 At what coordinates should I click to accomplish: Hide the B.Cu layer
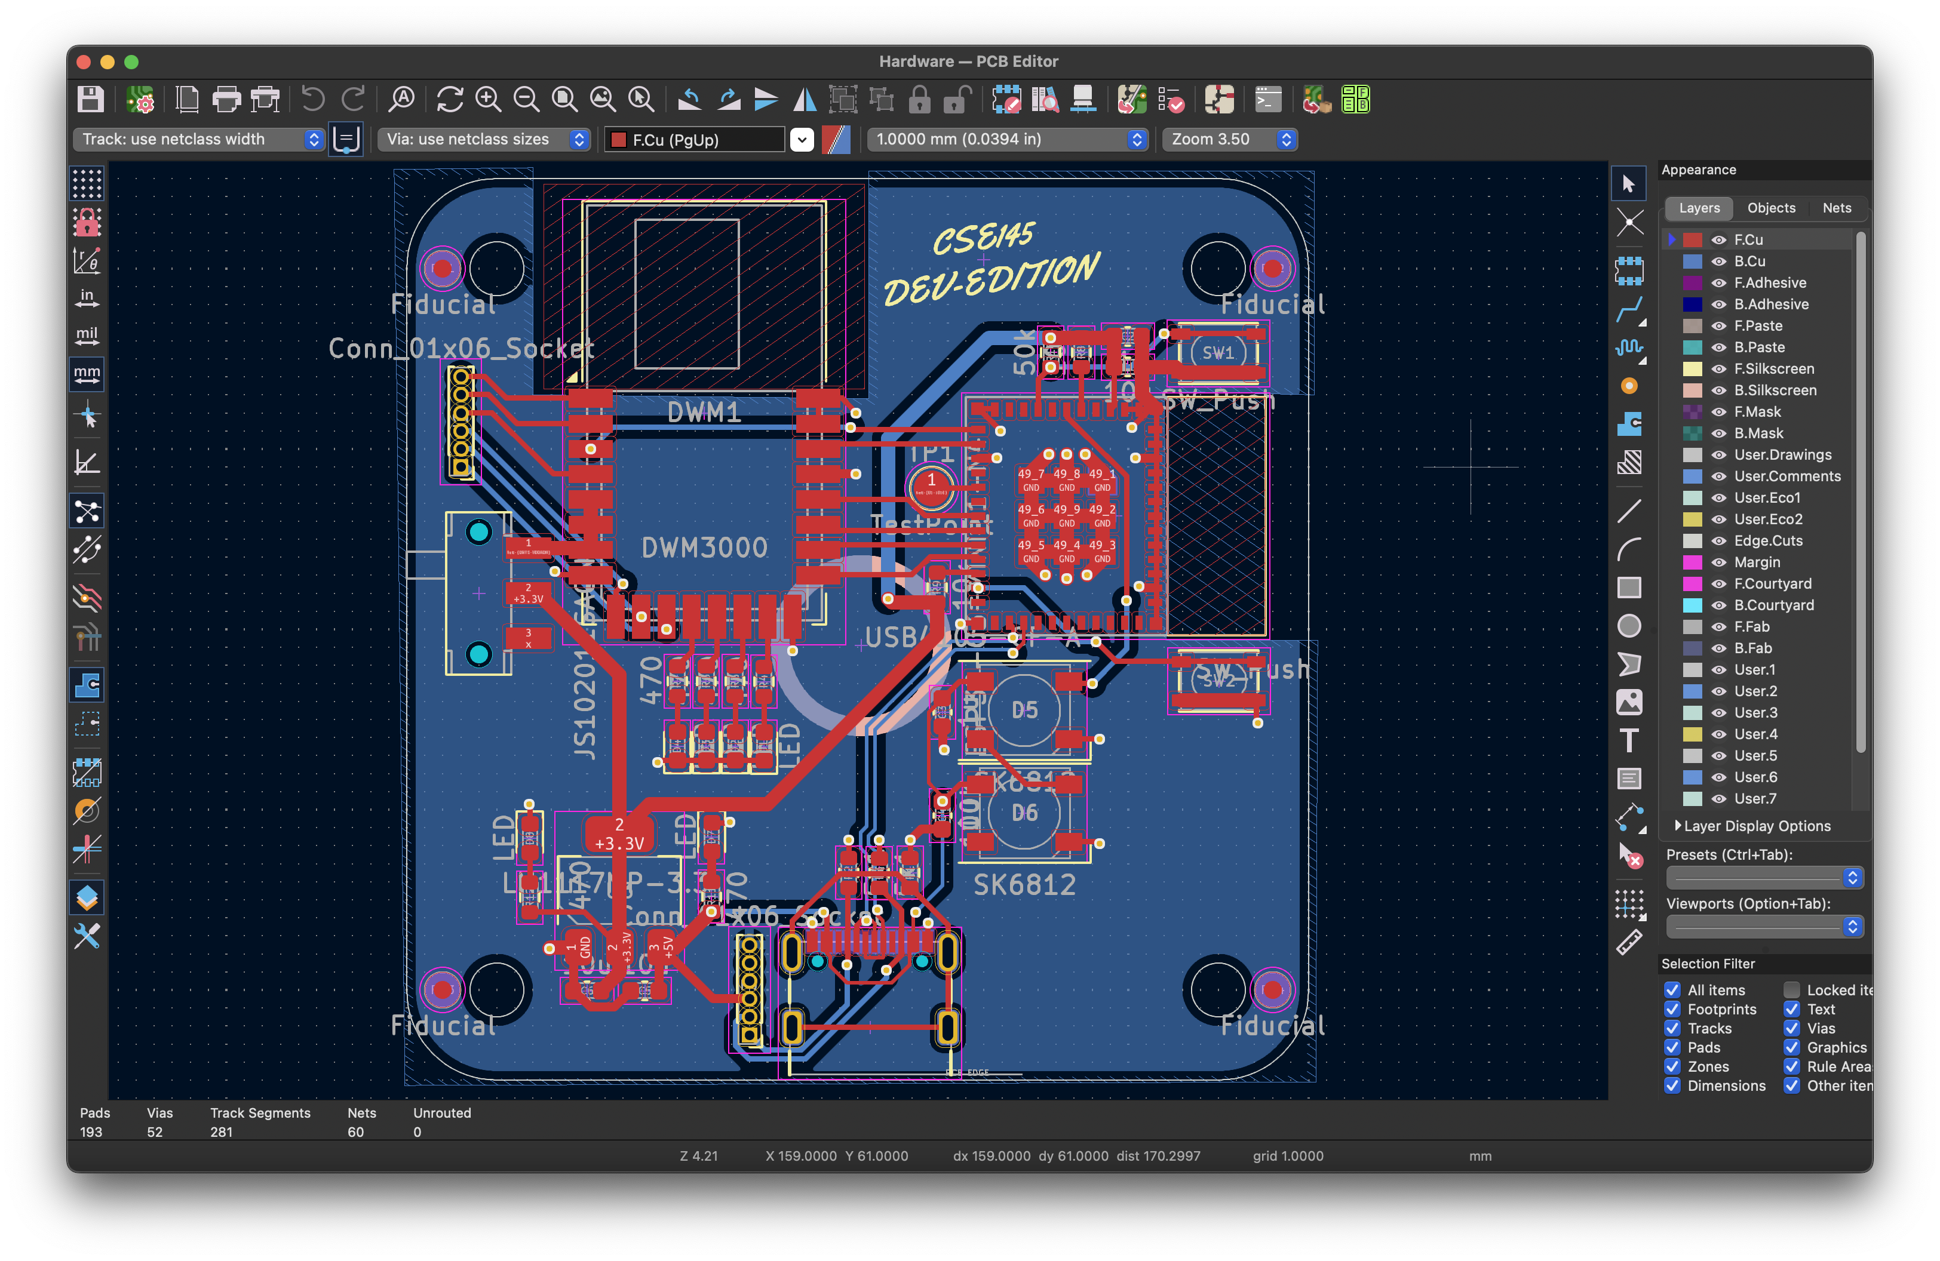pos(1719,262)
